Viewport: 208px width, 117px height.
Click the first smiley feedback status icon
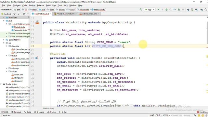pos(199,115)
